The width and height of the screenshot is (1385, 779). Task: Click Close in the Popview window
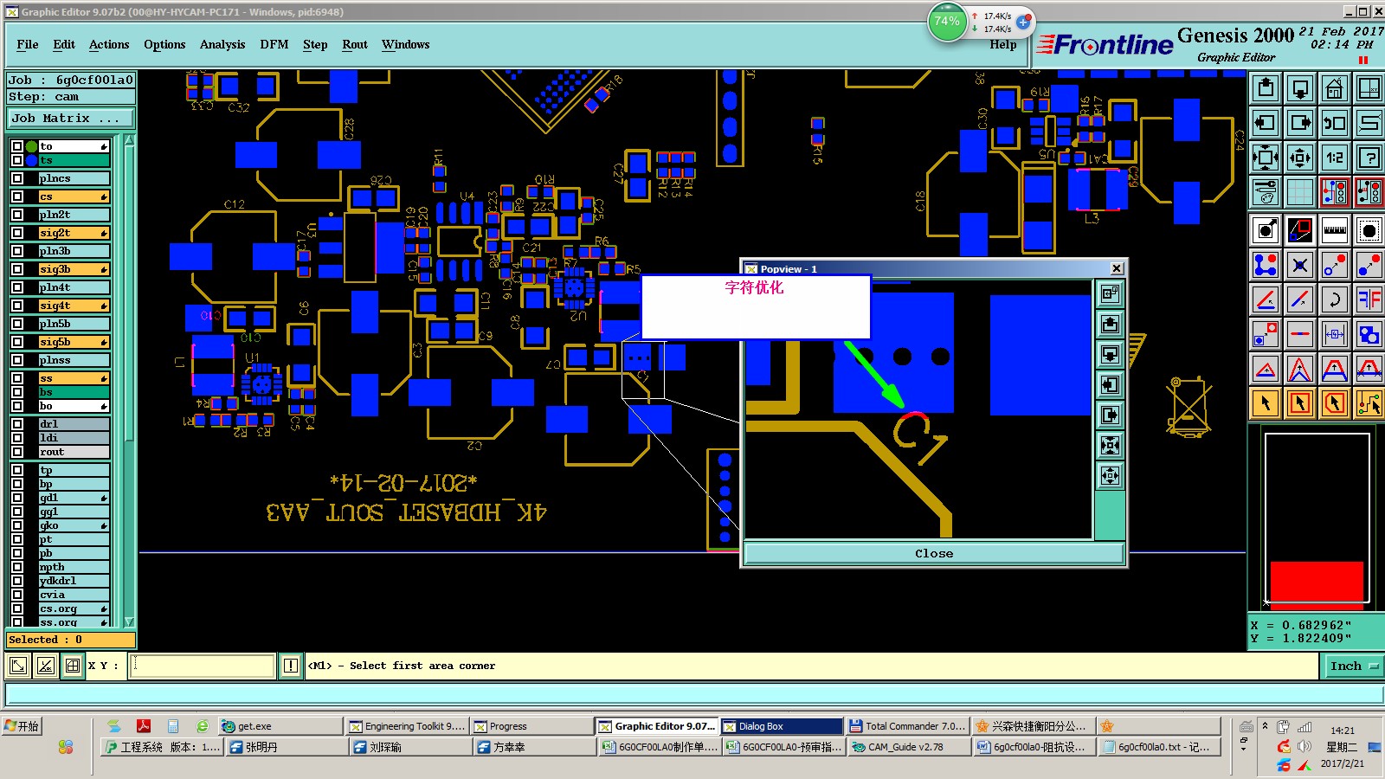[x=934, y=553]
